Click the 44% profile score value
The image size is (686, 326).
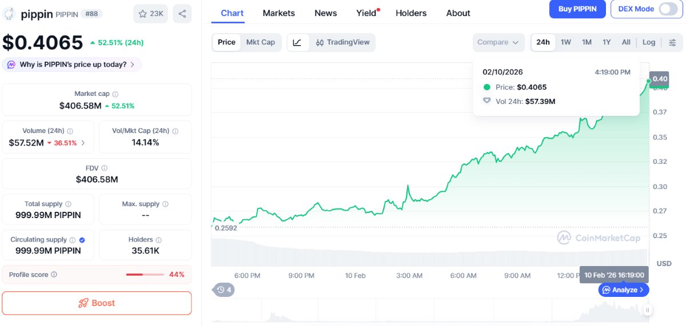pyautogui.click(x=177, y=275)
